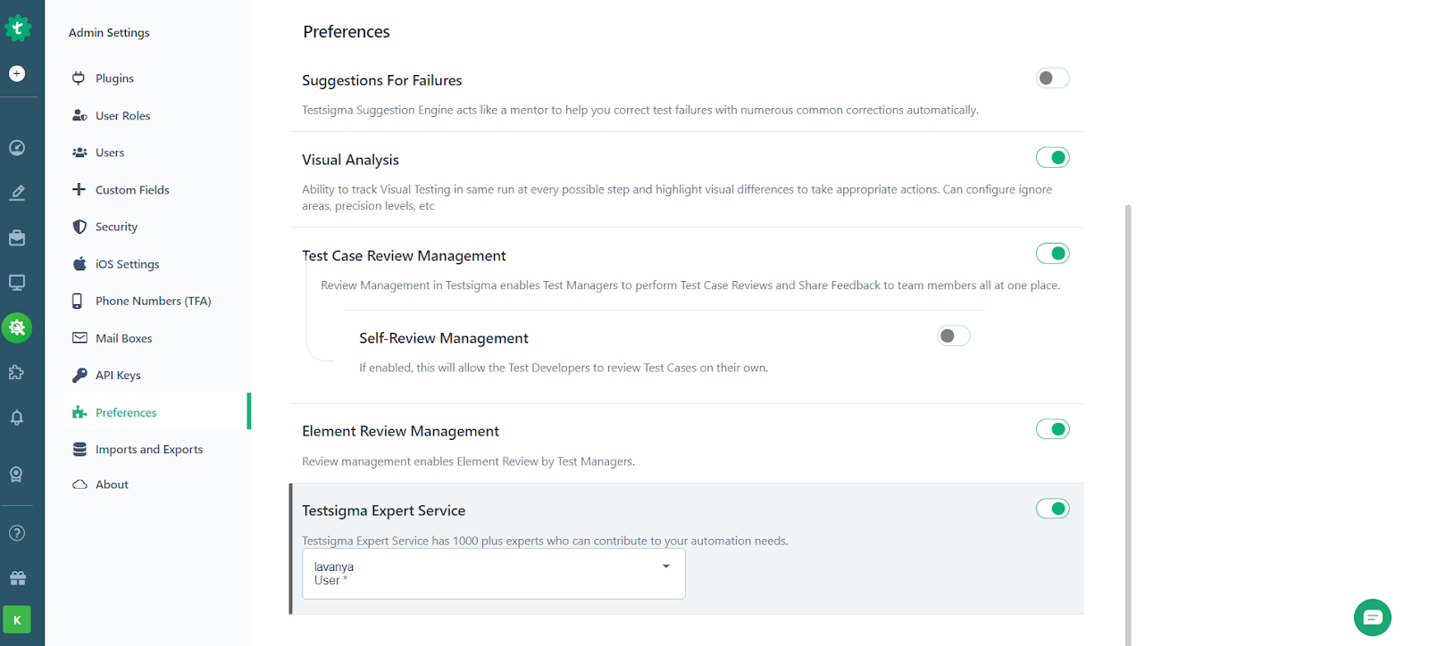Click the cloud icon beside About
This screenshot has width=1429, height=646.
tap(79, 484)
